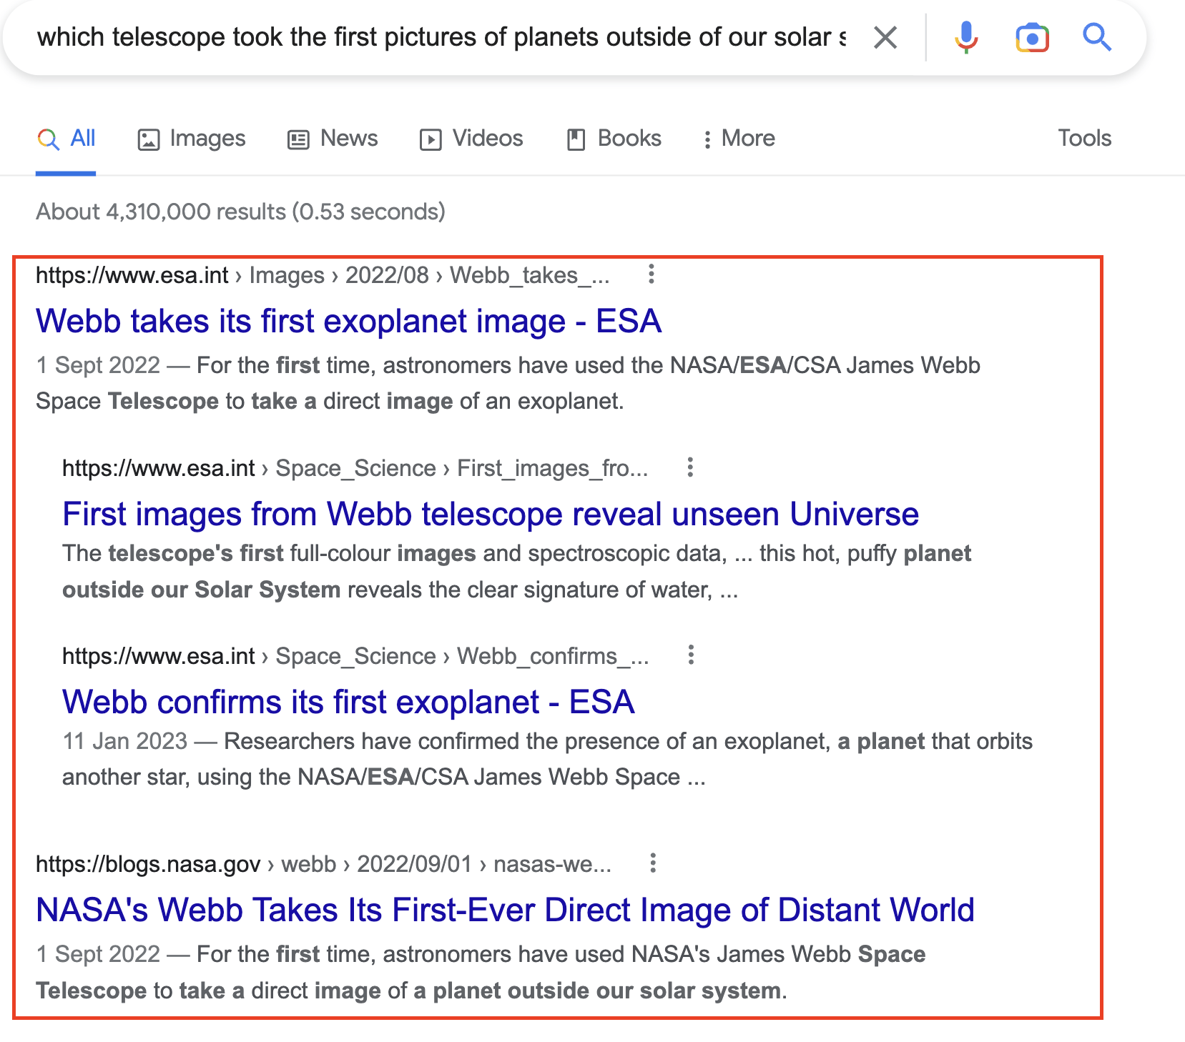Viewport: 1185px width, 1042px height.
Task: Open options menu for blogs.nasa.gov result
Action: [x=652, y=863]
